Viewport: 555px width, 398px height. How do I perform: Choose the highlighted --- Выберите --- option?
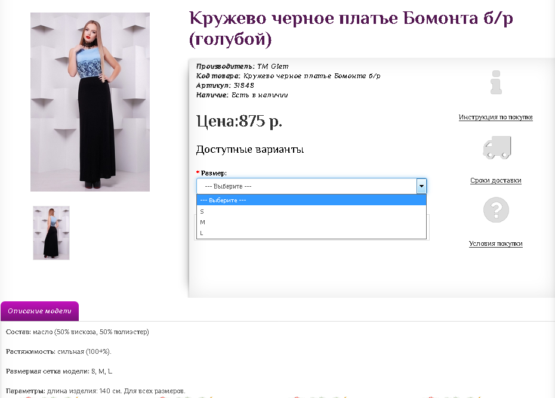tap(312, 200)
